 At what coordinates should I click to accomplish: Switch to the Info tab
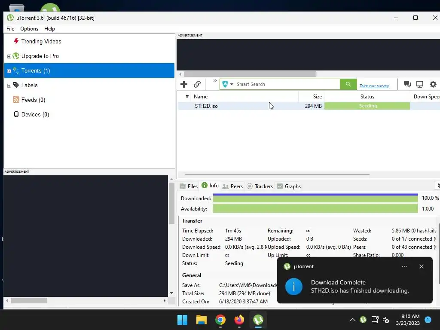click(210, 186)
